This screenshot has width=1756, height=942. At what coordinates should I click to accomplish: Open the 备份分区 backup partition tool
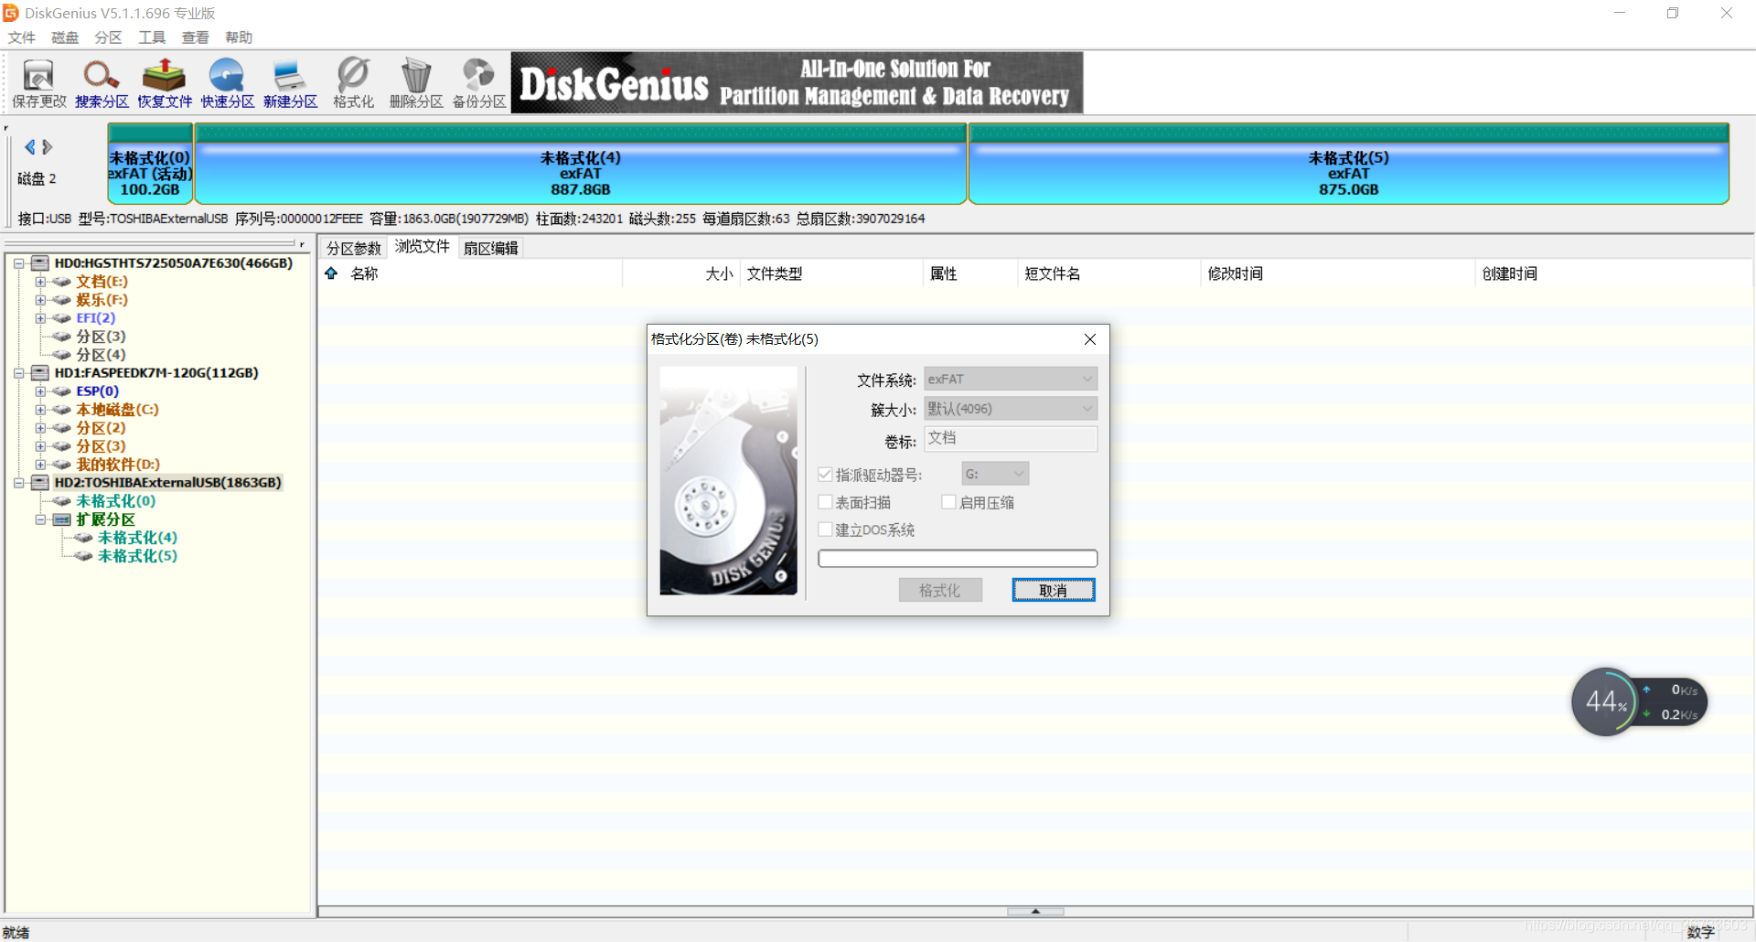(x=479, y=83)
